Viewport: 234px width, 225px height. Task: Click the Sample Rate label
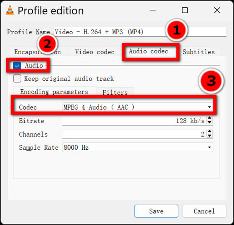pyautogui.click(x=39, y=147)
